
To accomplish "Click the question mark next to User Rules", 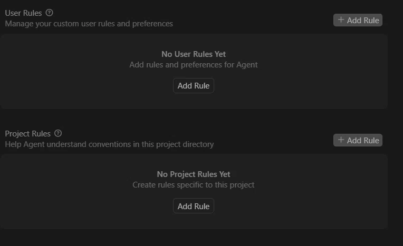I will (49, 13).
